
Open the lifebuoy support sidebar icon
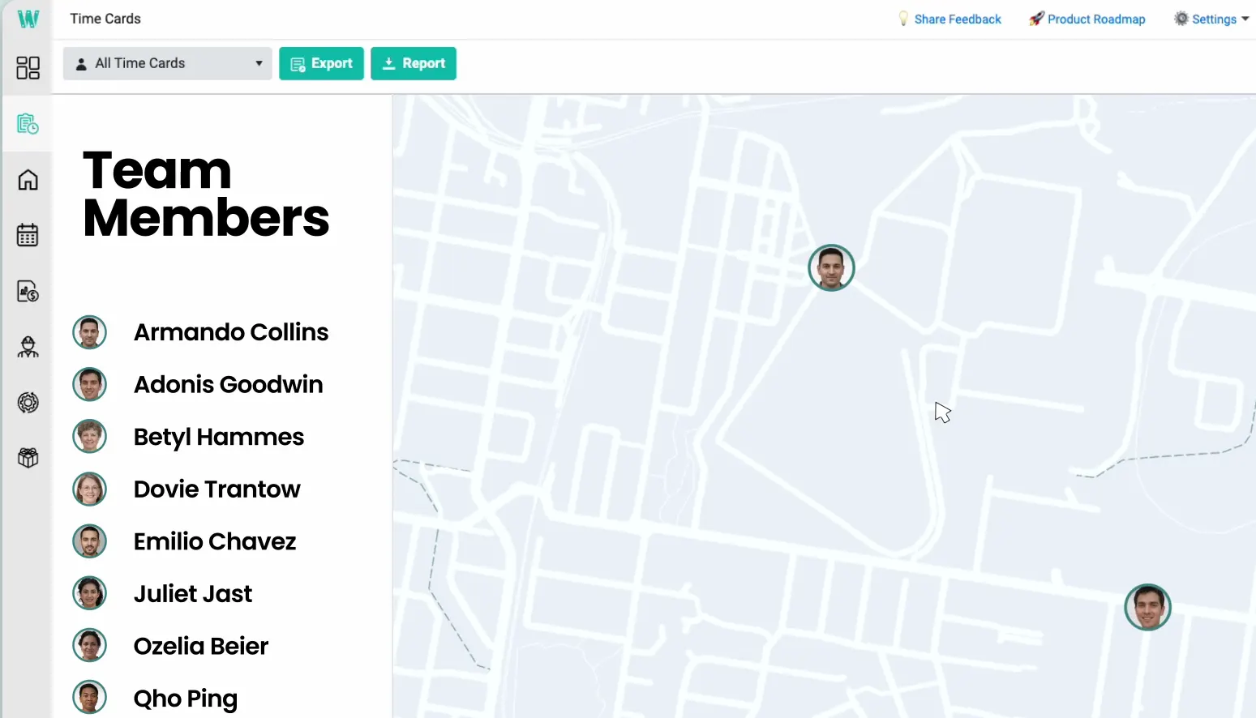(28, 402)
